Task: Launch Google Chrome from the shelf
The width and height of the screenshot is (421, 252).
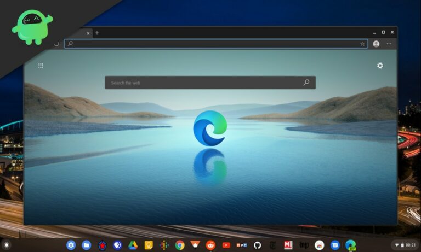Action: (180, 245)
